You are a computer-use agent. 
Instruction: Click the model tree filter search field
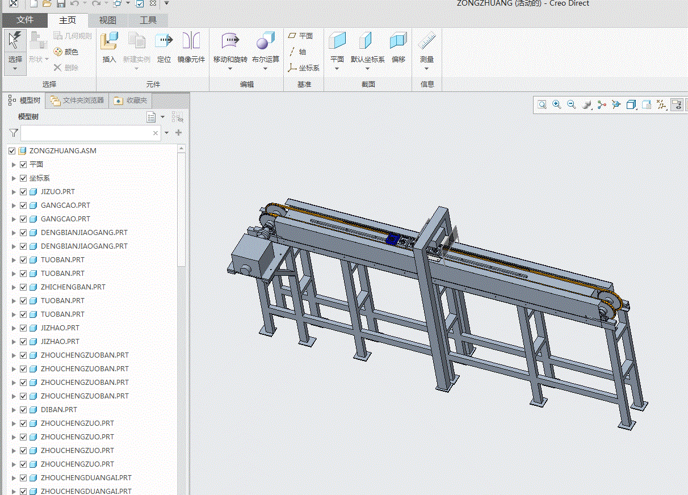click(x=86, y=133)
